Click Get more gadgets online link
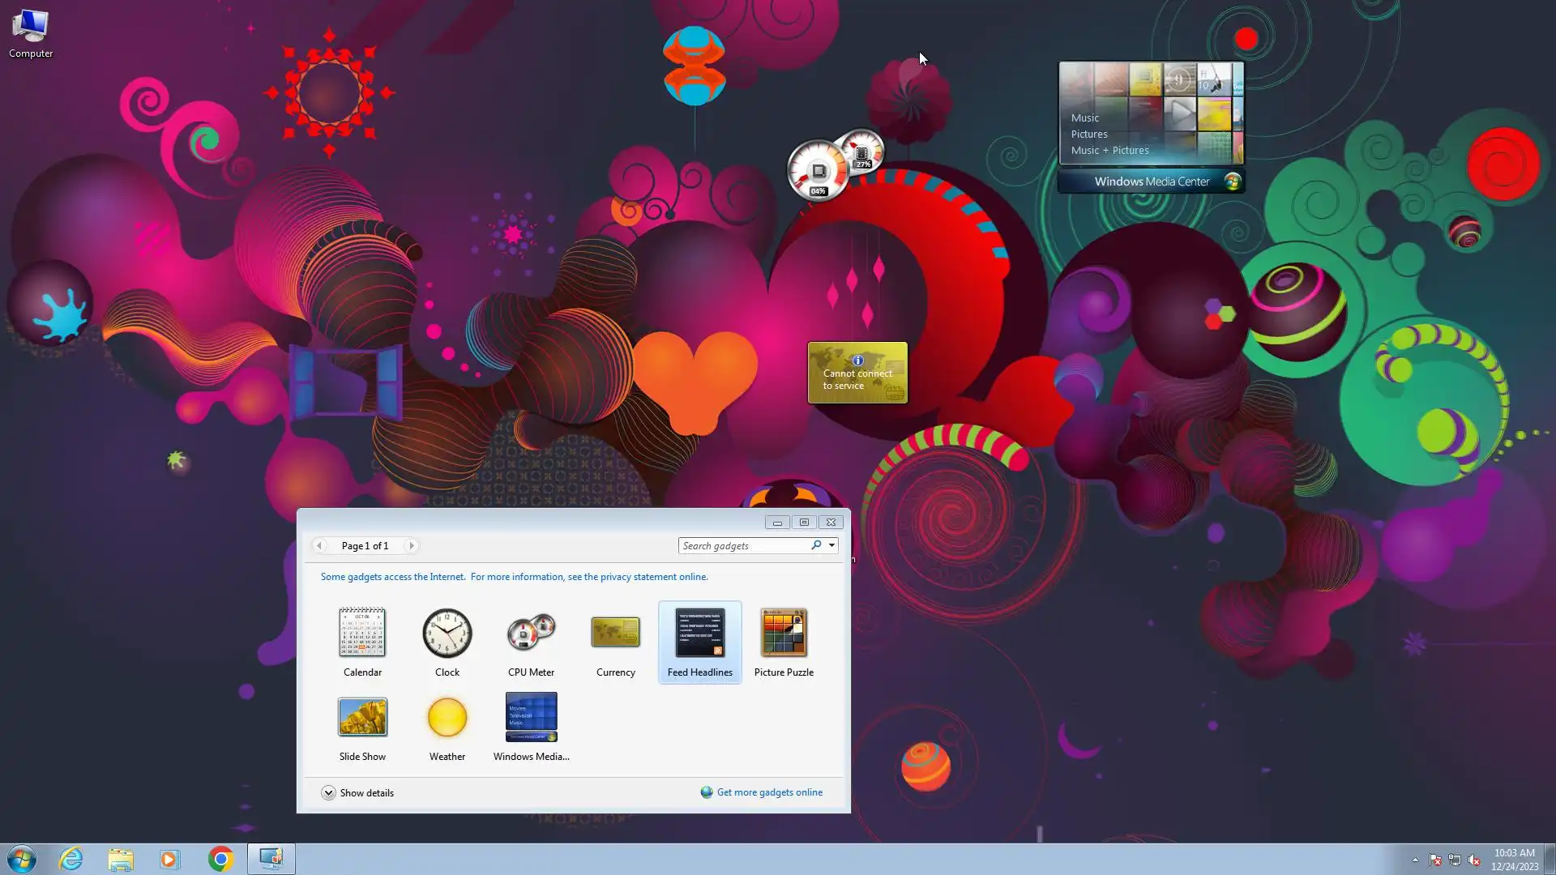This screenshot has height=875, width=1556. pyautogui.click(x=769, y=792)
